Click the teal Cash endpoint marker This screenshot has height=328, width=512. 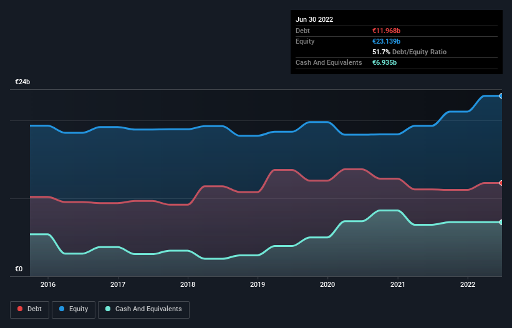click(x=501, y=222)
